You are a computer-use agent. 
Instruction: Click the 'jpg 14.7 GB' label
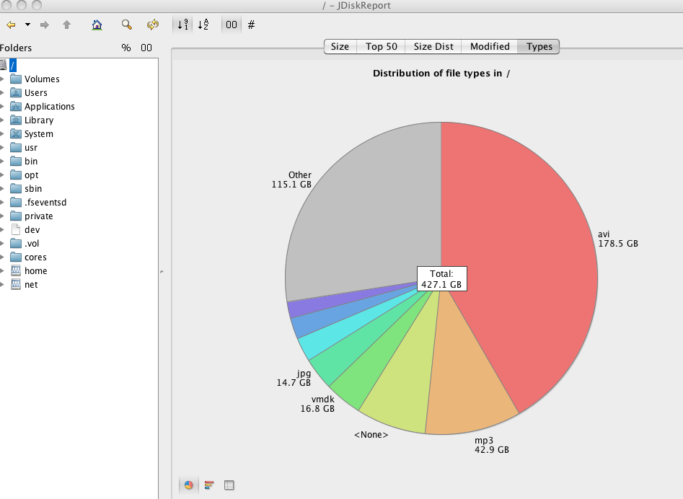pos(294,378)
